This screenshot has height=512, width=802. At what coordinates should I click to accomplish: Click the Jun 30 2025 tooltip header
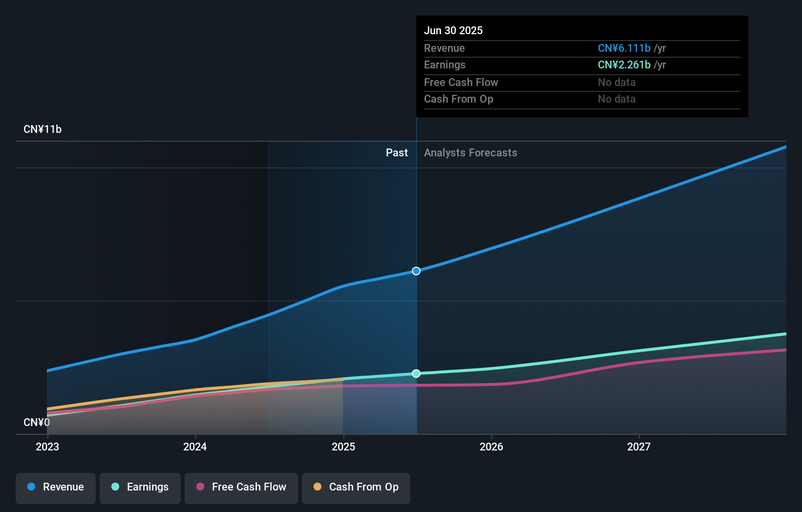pyautogui.click(x=453, y=30)
